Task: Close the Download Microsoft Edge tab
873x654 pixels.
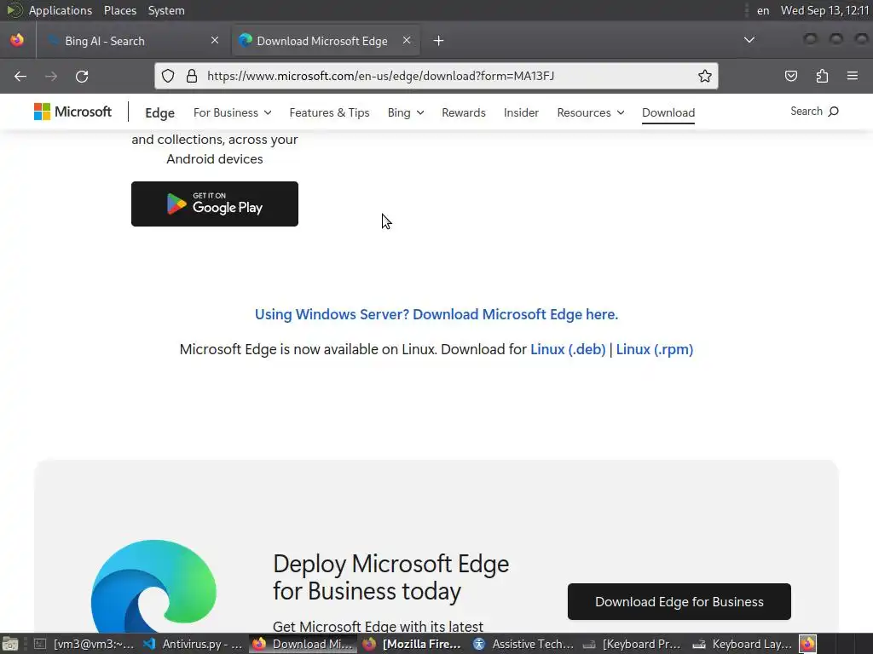Action: coord(407,40)
